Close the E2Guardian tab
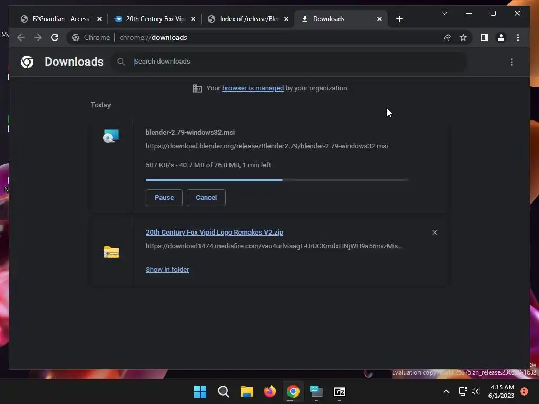Viewport: 539px width, 404px height. click(x=99, y=19)
